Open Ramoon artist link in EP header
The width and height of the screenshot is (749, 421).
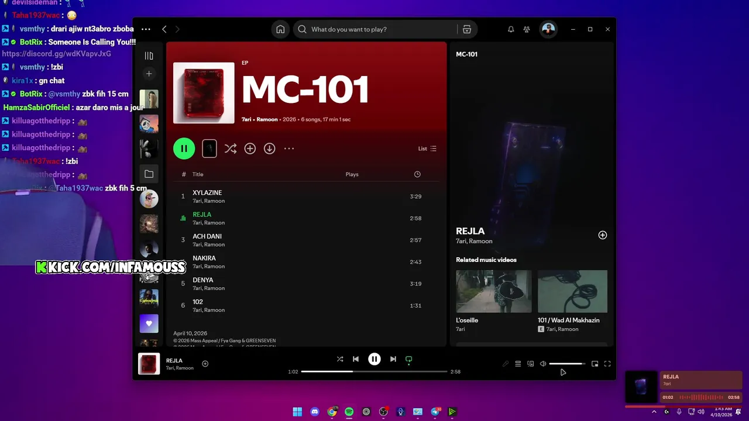(x=267, y=119)
